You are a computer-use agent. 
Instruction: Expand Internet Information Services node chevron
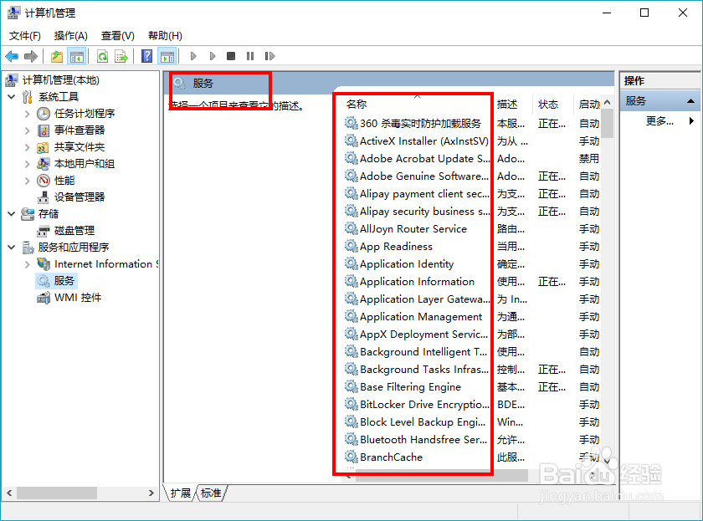(x=28, y=264)
